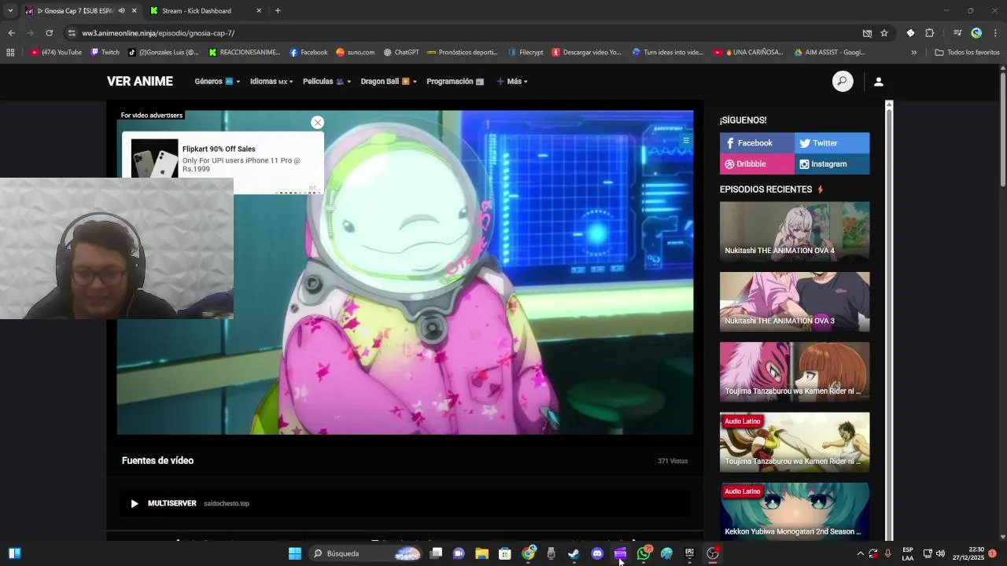
Task: Open the YouTube bookmark
Action: pos(56,53)
